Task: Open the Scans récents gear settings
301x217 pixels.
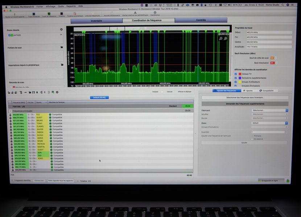Action: pyautogui.click(x=61, y=30)
